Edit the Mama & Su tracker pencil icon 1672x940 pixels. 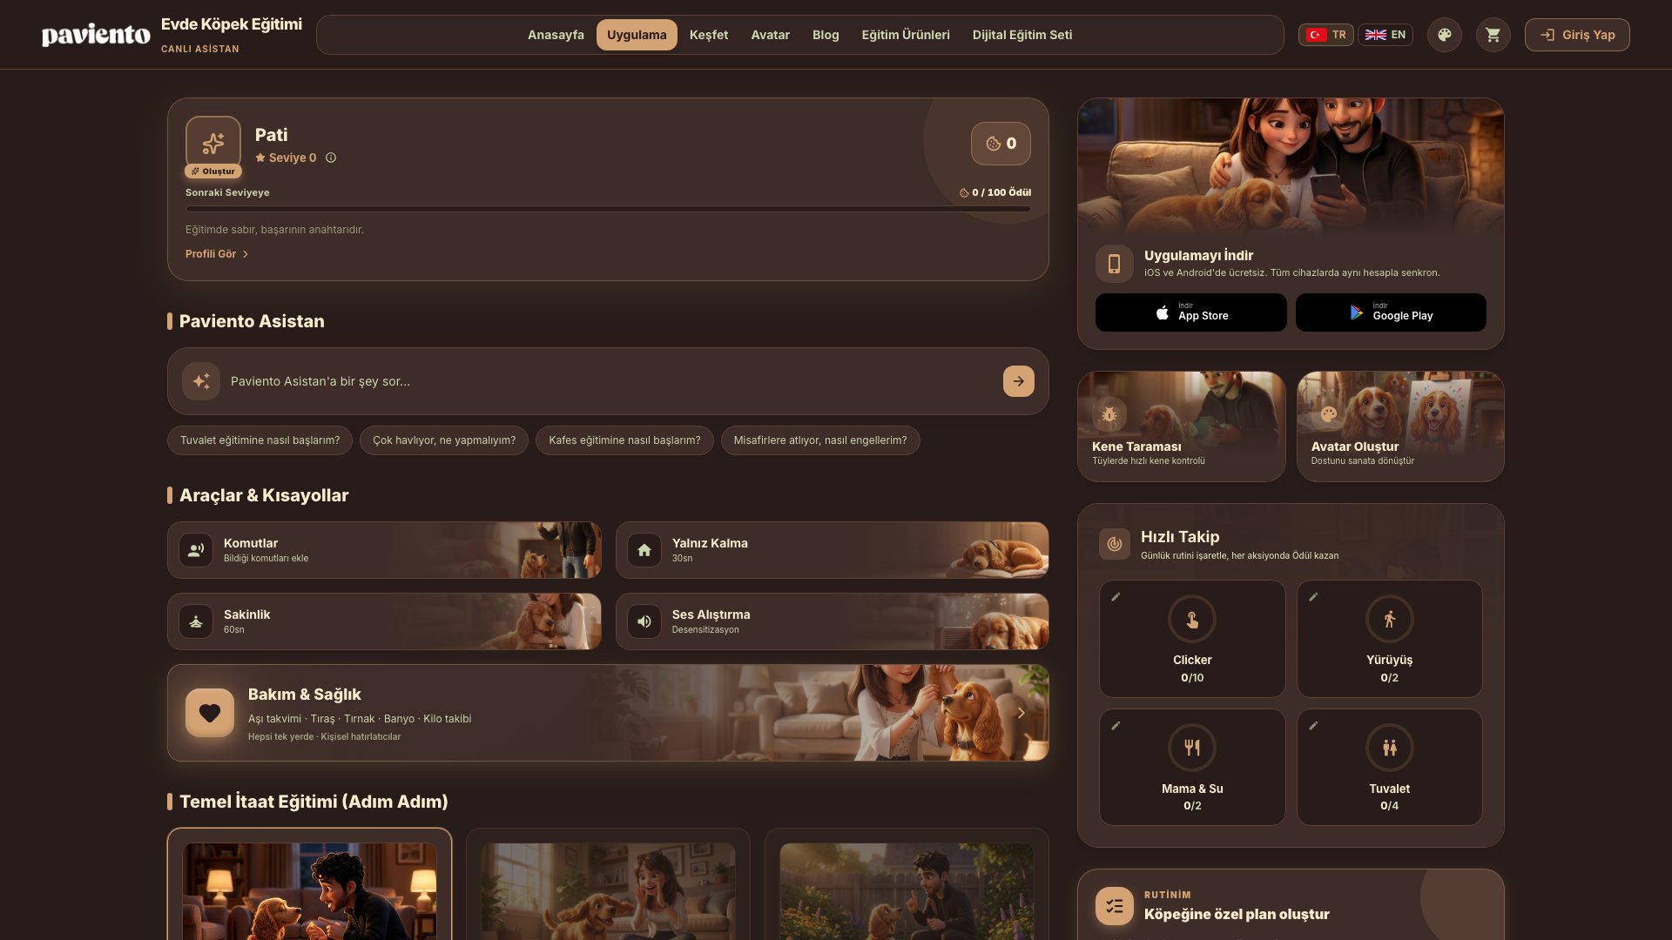point(1116,726)
